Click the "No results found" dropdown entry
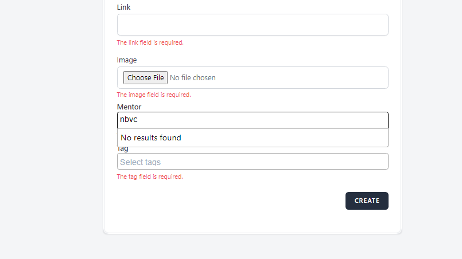 (151, 138)
